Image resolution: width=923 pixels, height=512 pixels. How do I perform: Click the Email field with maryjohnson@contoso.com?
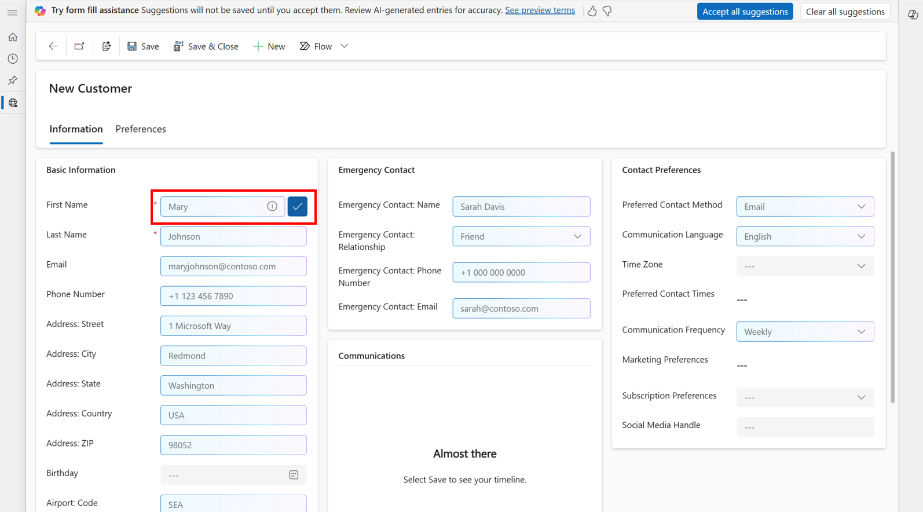[x=233, y=266]
